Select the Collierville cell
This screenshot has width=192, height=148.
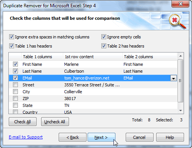click(x=73, y=92)
